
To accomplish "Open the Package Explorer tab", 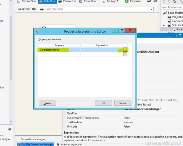I will click(x=112, y=1).
